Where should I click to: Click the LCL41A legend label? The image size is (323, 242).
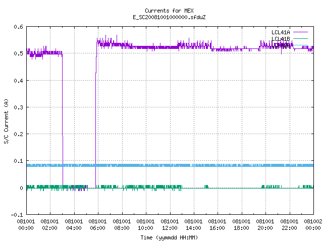pos(281,32)
